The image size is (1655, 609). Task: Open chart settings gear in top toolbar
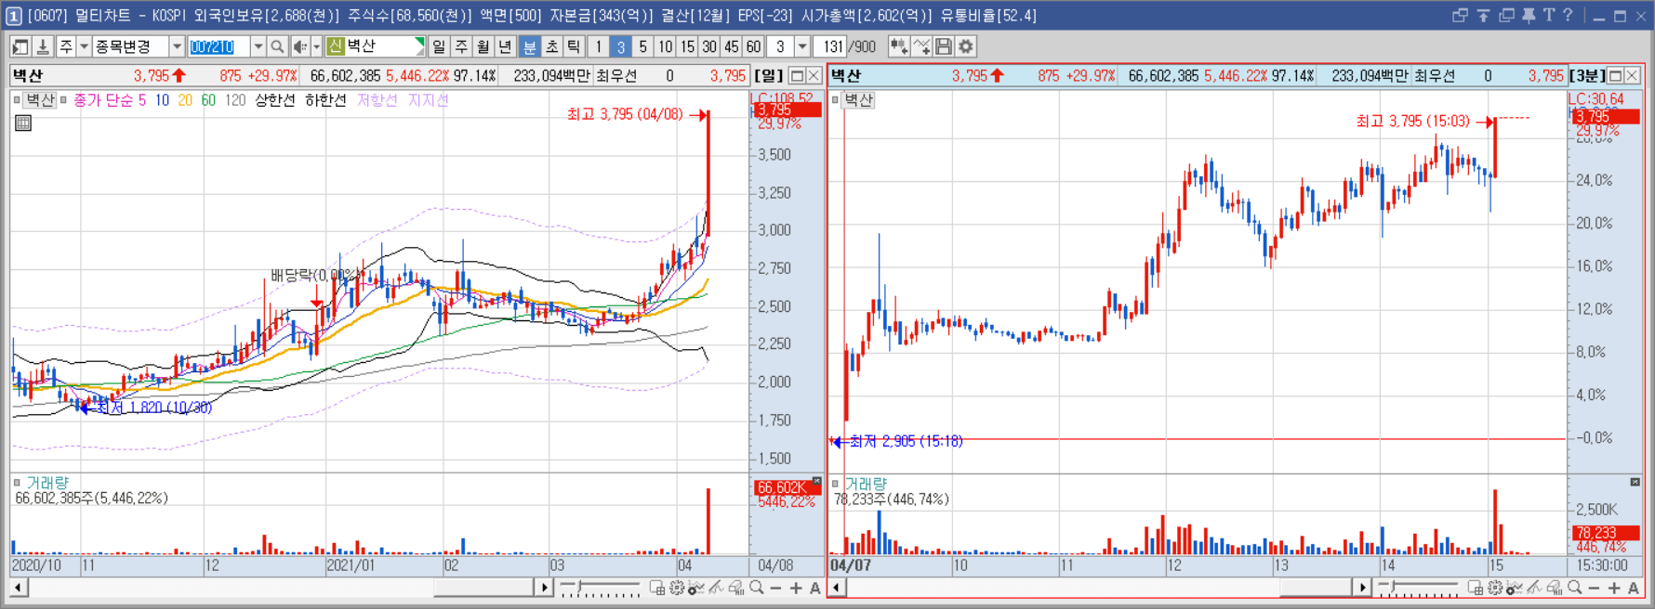pyautogui.click(x=966, y=46)
